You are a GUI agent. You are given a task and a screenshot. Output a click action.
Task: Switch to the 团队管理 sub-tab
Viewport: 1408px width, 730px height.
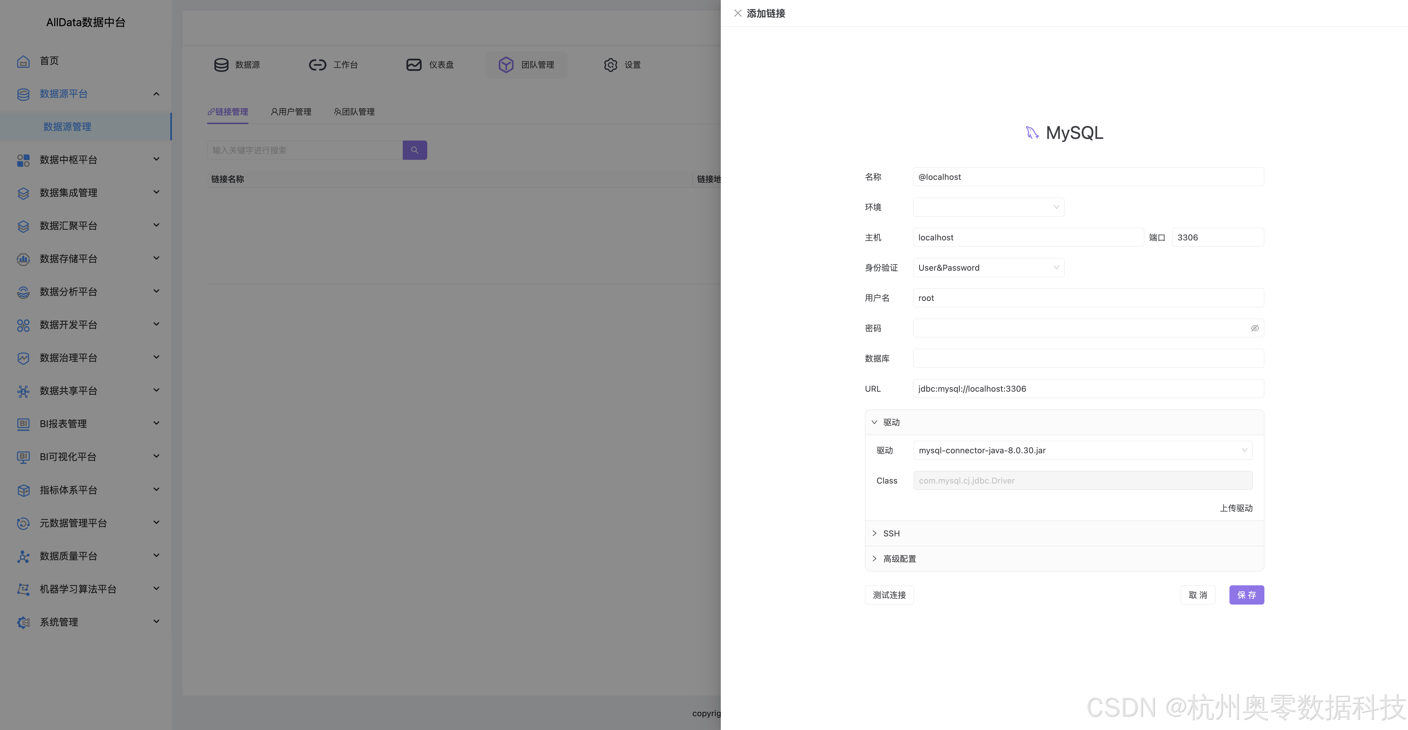[x=354, y=112]
